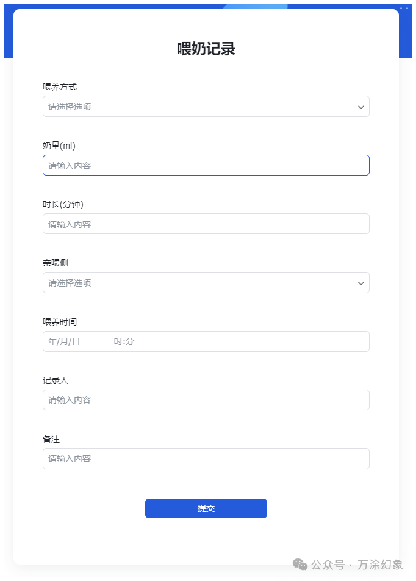Click the chevron arrow on the 喂养方式 field
This screenshot has width=416, height=581.
(x=362, y=106)
